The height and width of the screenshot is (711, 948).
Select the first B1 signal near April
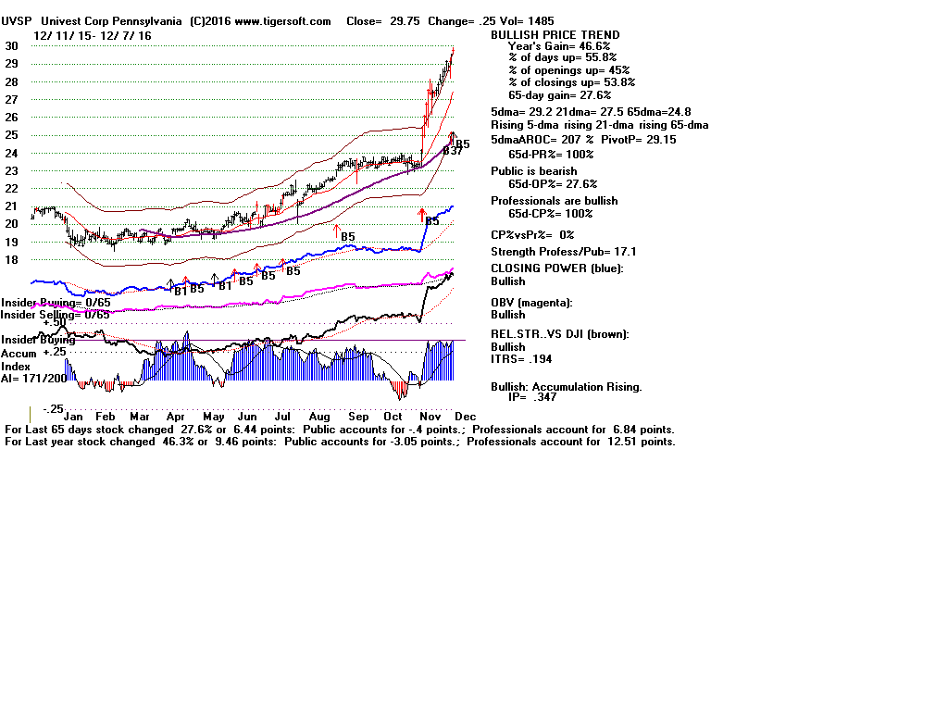point(181,290)
